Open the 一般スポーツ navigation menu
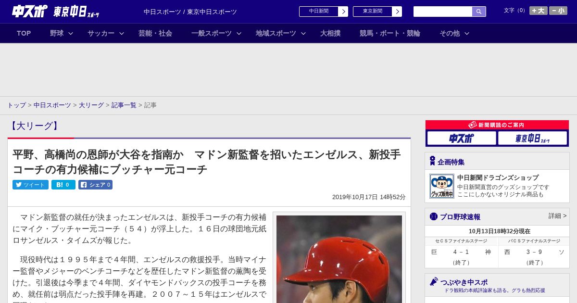Image resolution: width=577 pixels, height=303 pixels. click(212, 33)
